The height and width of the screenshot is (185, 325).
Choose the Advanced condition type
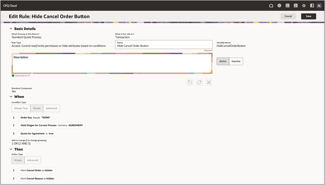51,108
